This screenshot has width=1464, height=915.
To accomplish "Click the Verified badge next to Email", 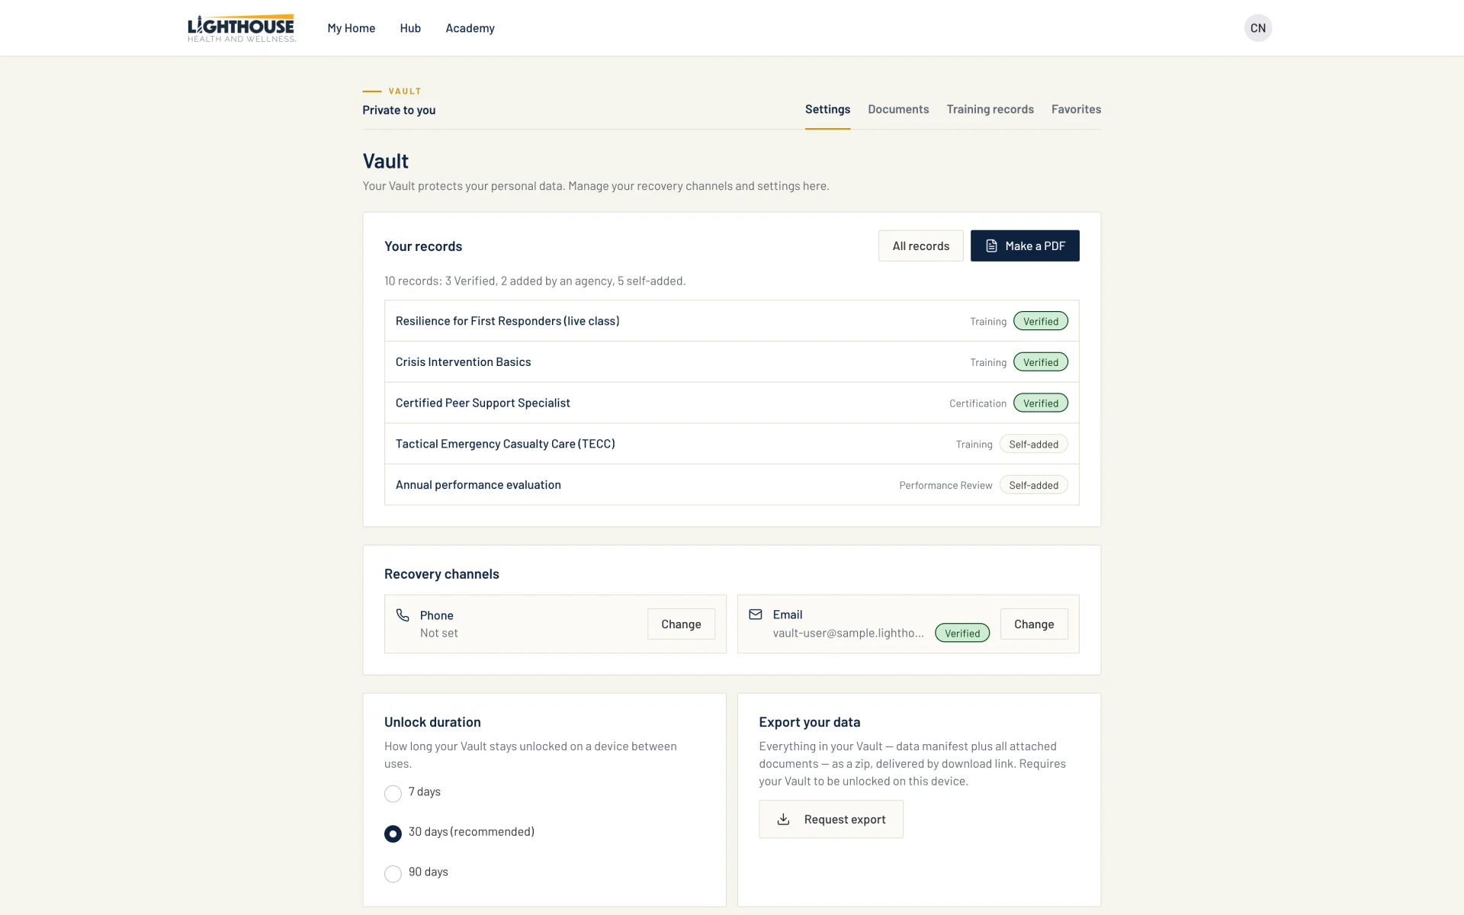I will coord(962,633).
